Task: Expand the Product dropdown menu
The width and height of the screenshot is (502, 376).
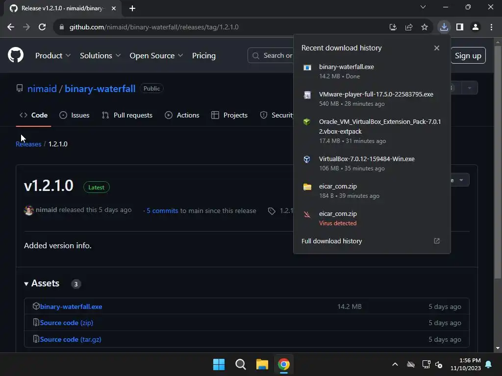Action: click(x=53, y=56)
